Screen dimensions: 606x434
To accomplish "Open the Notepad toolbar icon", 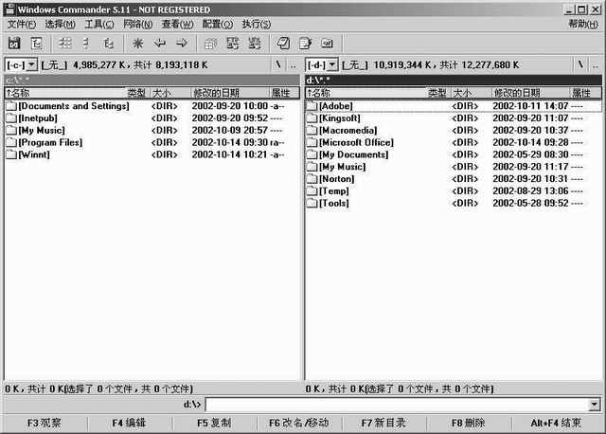I will (283, 44).
